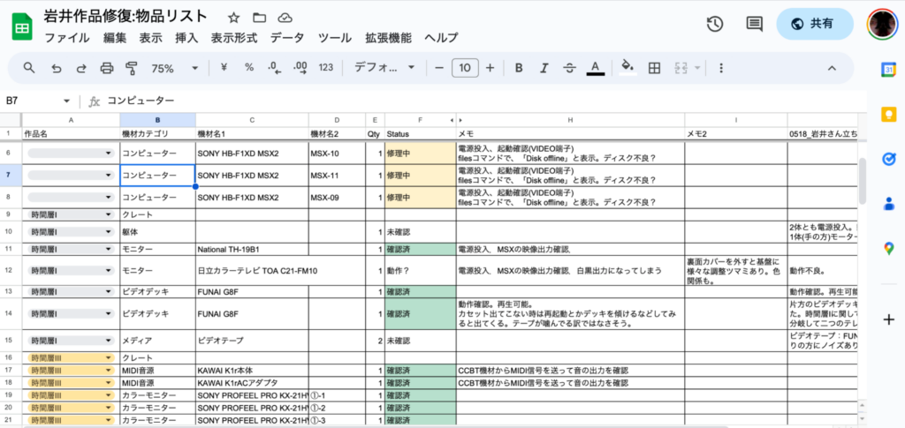
Task: Select the column H header
Action: click(x=570, y=120)
